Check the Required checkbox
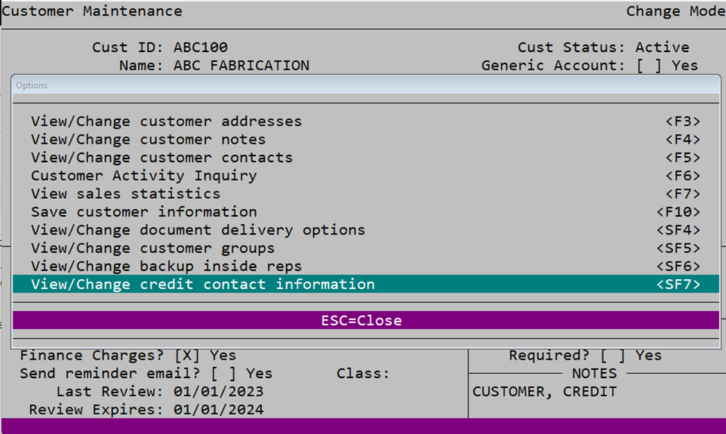This screenshot has height=434, width=726. [614, 355]
